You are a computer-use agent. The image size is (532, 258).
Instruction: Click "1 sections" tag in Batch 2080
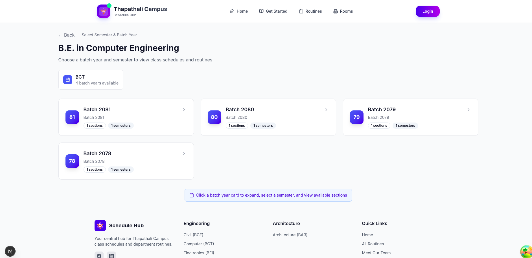point(237,126)
